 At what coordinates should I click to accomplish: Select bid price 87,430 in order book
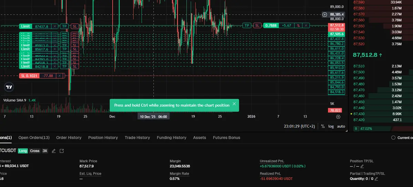pyautogui.click(x=359, y=114)
